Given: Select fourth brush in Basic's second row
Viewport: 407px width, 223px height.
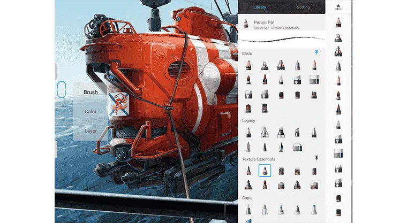Looking at the screenshot, I should [x=297, y=80].
